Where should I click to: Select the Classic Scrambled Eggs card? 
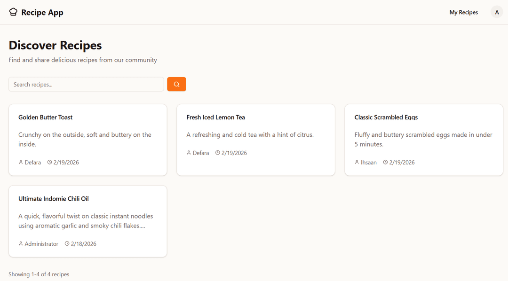click(423, 140)
